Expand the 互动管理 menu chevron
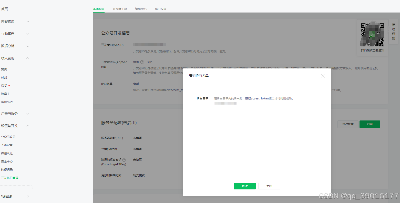This screenshot has height=203, width=400. pyautogui.click(x=28, y=34)
